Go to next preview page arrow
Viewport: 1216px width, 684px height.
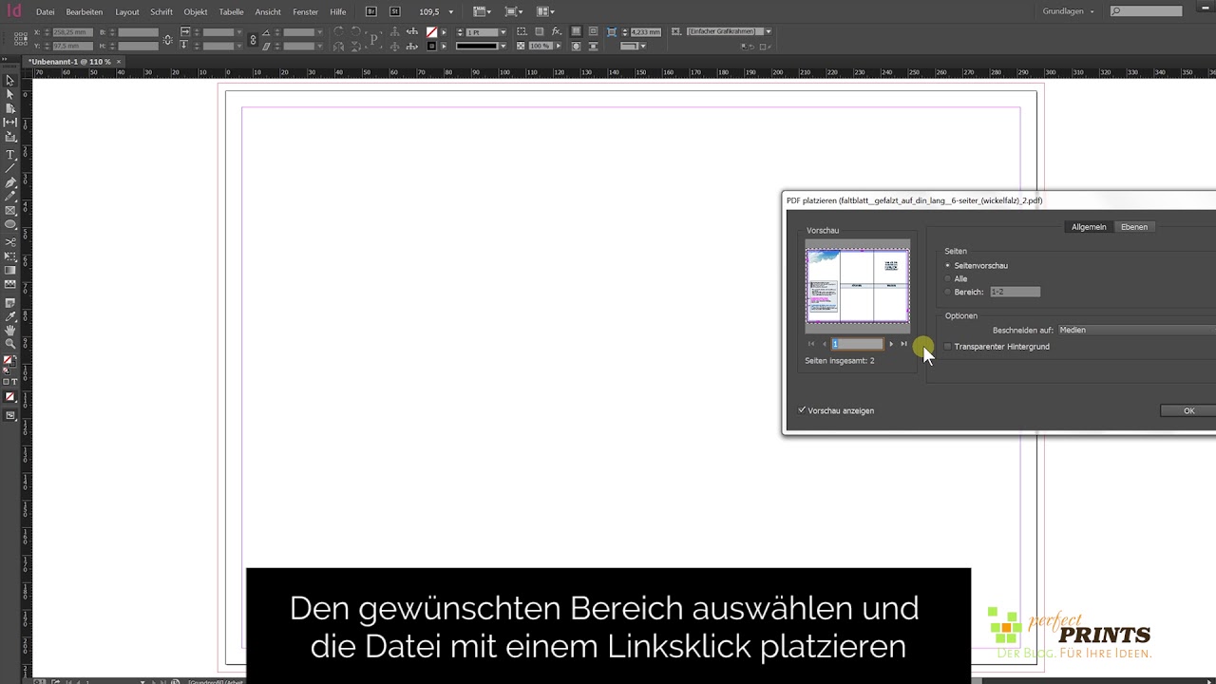pos(890,344)
